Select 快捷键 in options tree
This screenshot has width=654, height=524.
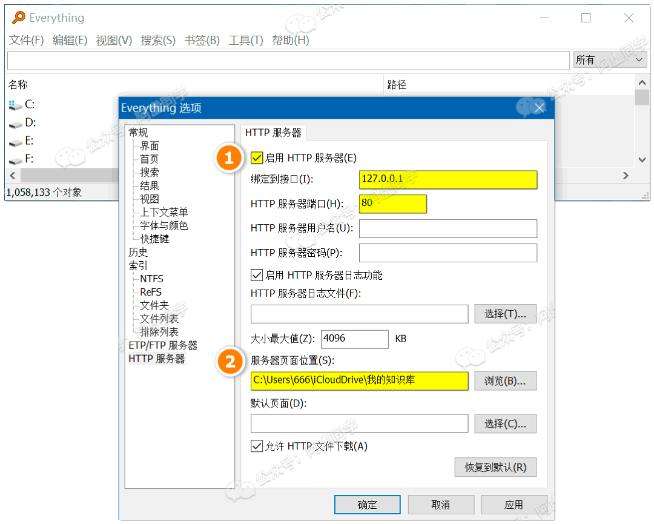[x=154, y=239]
